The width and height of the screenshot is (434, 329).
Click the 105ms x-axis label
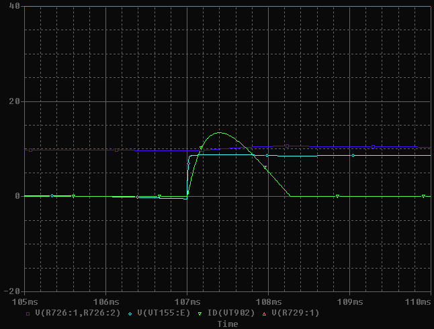point(25,301)
